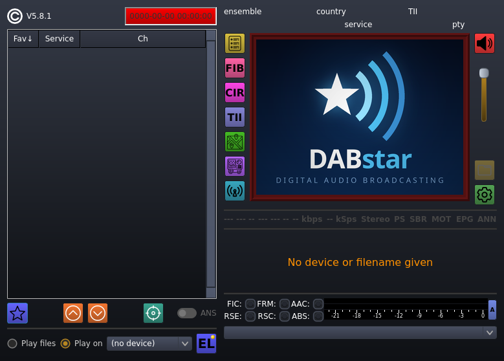Image resolution: width=504 pixels, height=361 pixels.
Task: Click the service list vertical scrollbar
Action: pyautogui.click(x=211, y=164)
